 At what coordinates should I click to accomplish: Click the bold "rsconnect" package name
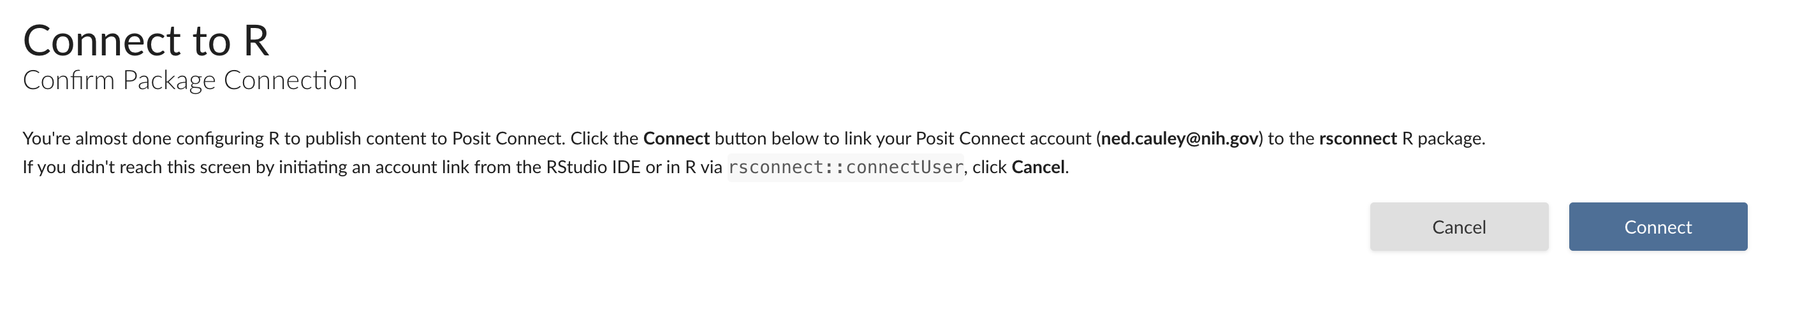[1358, 138]
